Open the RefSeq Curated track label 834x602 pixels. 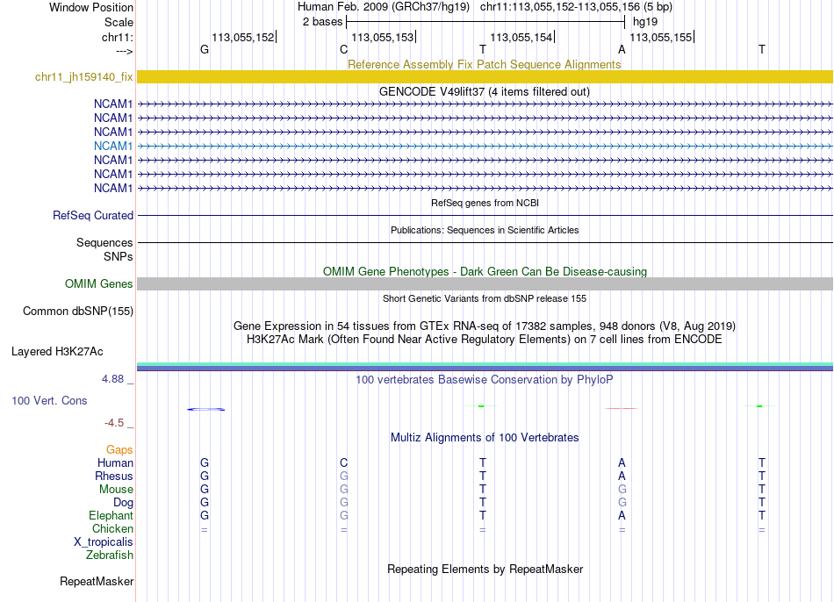[92, 215]
